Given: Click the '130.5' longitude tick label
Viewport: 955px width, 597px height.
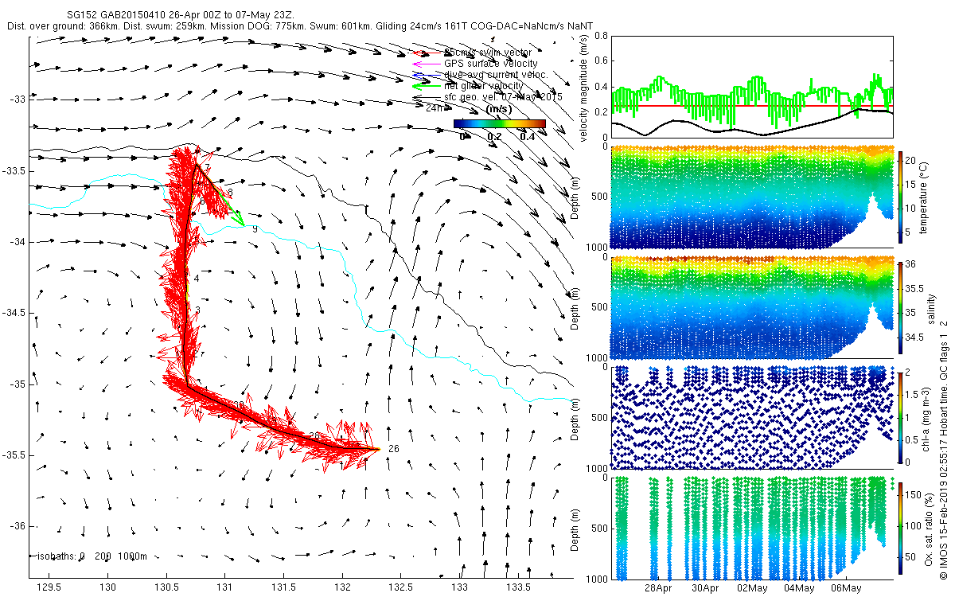Looking at the screenshot, I should [x=166, y=587].
